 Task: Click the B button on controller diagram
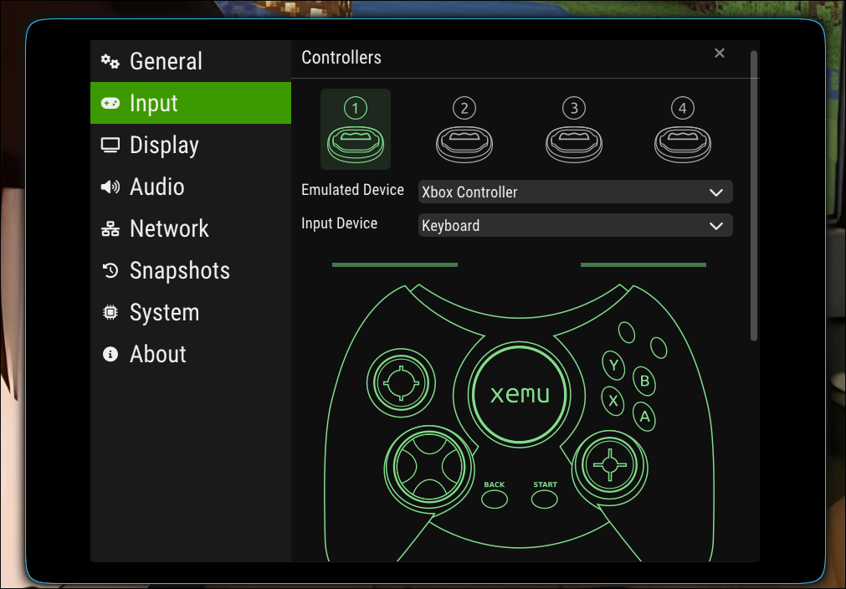pyautogui.click(x=644, y=382)
